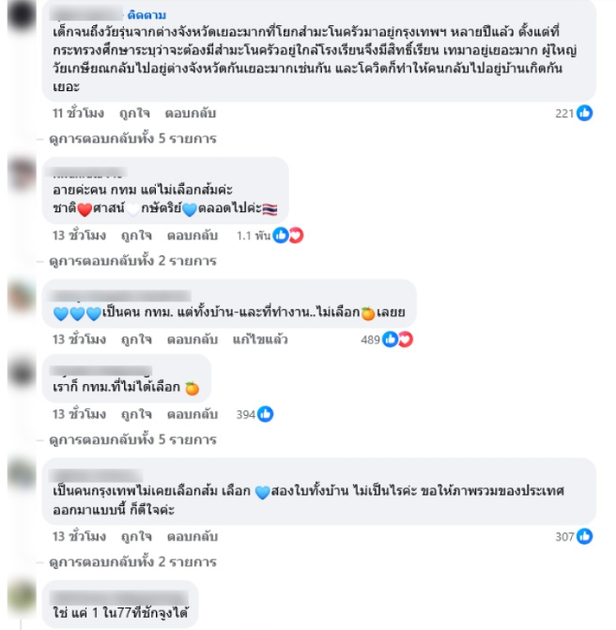Click ติดตาม to follow the top commenter
616x630 pixels.
pos(146,15)
